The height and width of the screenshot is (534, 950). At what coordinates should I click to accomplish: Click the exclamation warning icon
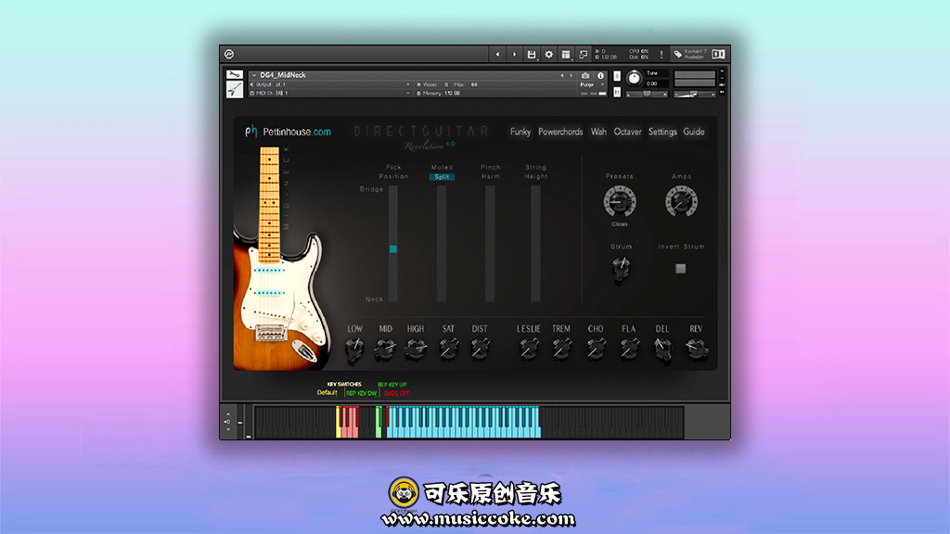[661, 55]
